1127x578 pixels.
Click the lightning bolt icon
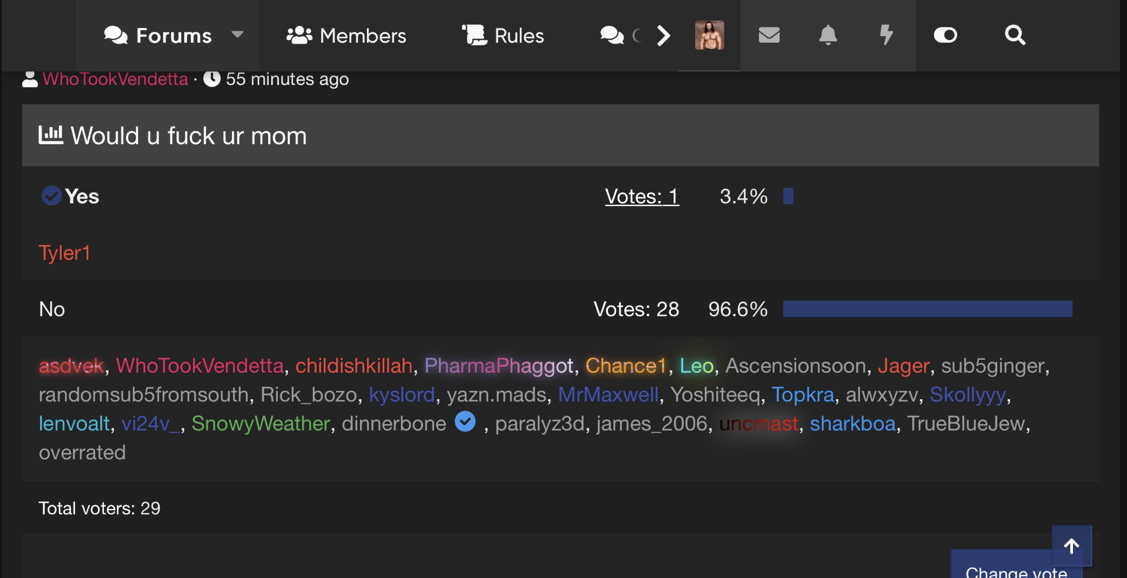[x=886, y=35]
